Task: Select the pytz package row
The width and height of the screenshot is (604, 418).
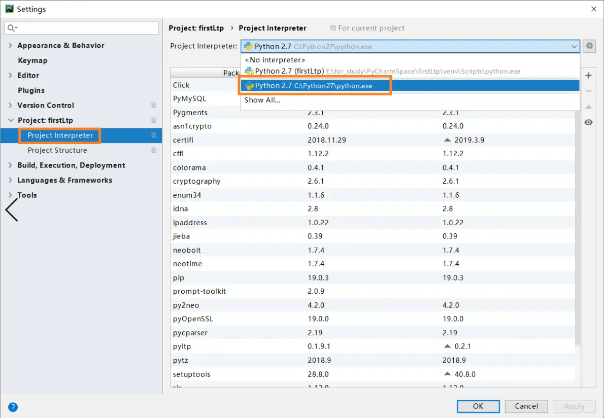Action: click(373, 360)
